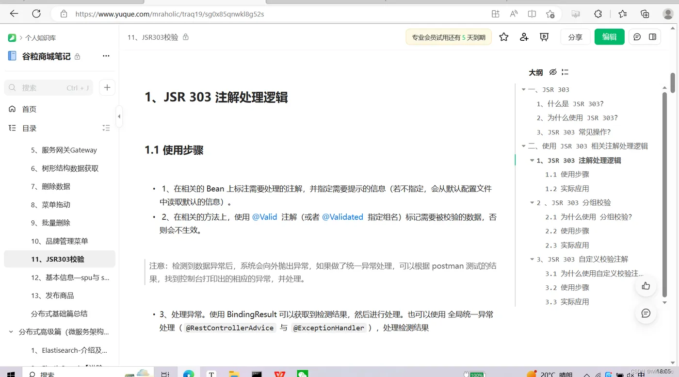Start presentation mode icon
Viewport: 679px width, 377px height.
[x=544, y=37]
